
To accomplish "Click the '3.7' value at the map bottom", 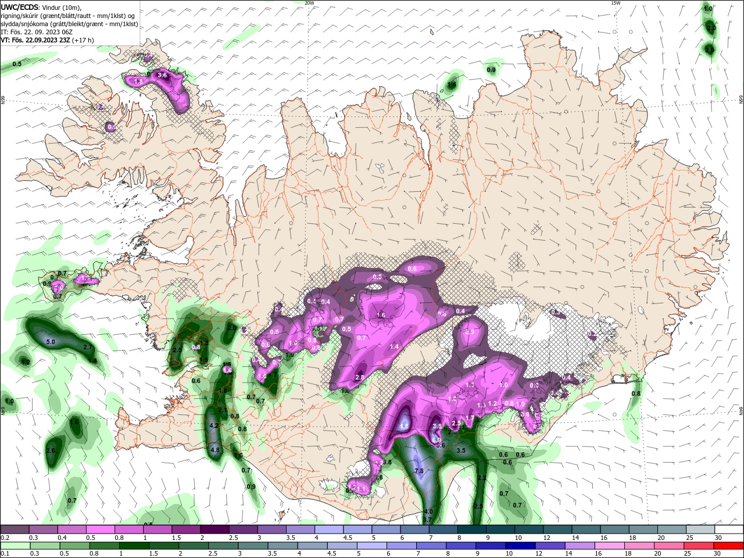I will click(x=427, y=520).
